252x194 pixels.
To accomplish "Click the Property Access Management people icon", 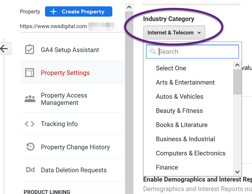I will [30, 99].
